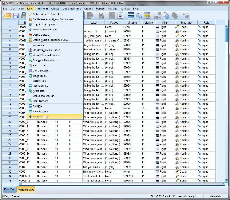Click the horizontal scrollbar right arrow
The height and width of the screenshot is (200, 230).
(x=223, y=184)
